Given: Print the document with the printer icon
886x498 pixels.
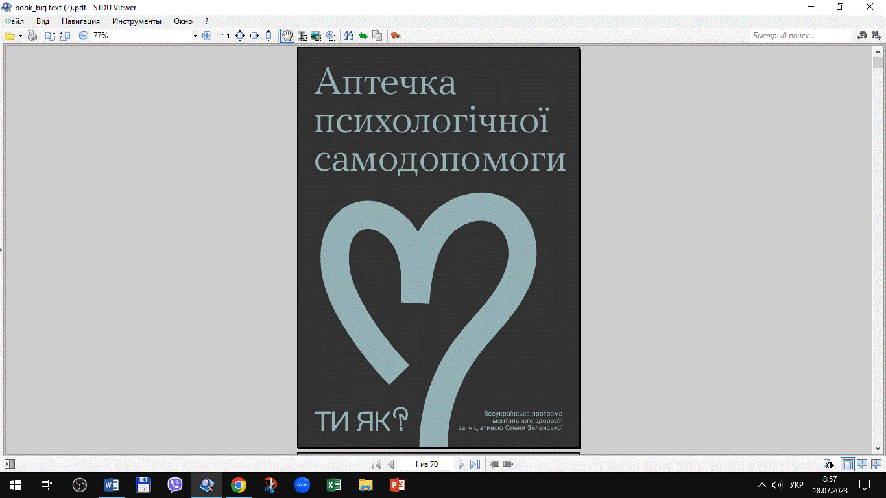Looking at the screenshot, I should pos(32,36).
